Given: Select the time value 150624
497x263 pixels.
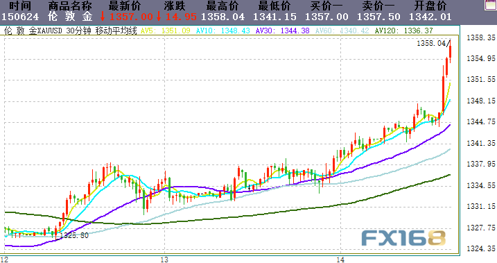Looking at the screenshot, I should click(x=20, y=17).
